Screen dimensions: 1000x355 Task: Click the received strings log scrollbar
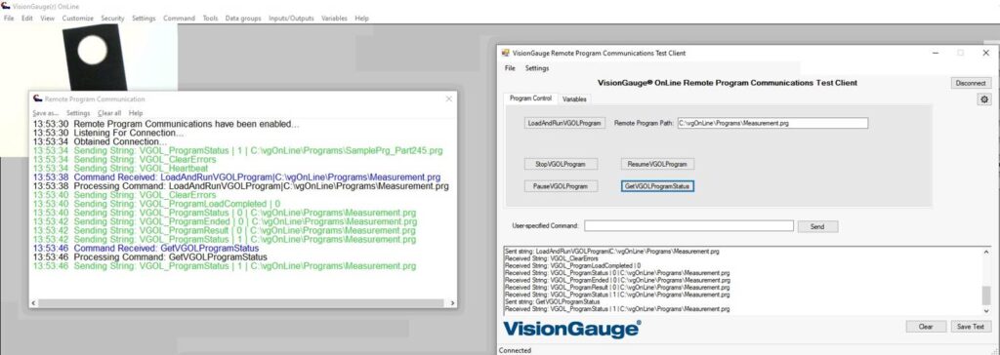tap(987, 281)
